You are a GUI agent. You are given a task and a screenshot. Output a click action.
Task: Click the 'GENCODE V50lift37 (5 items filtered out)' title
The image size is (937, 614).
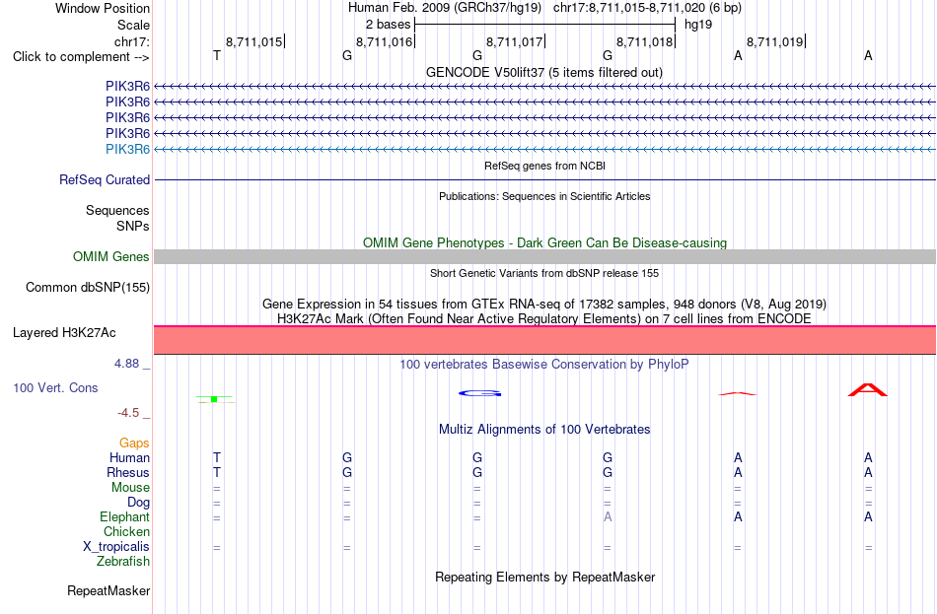[x=544, y=72]
